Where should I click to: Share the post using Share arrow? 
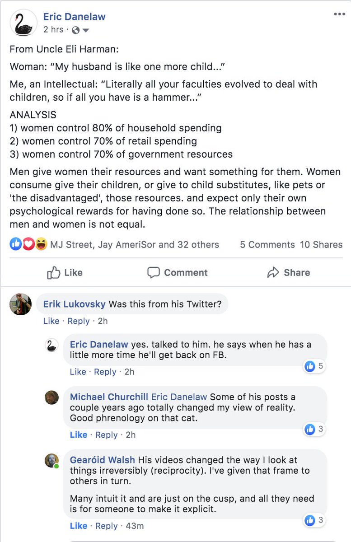tap(288, 272)
